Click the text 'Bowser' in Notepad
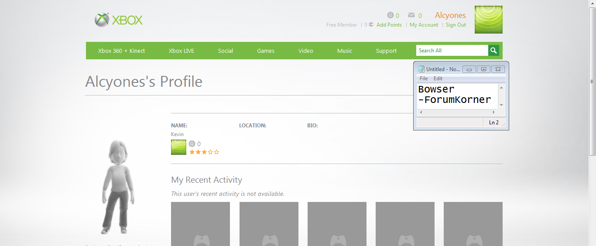596x246 pixels. click(436, 89)
